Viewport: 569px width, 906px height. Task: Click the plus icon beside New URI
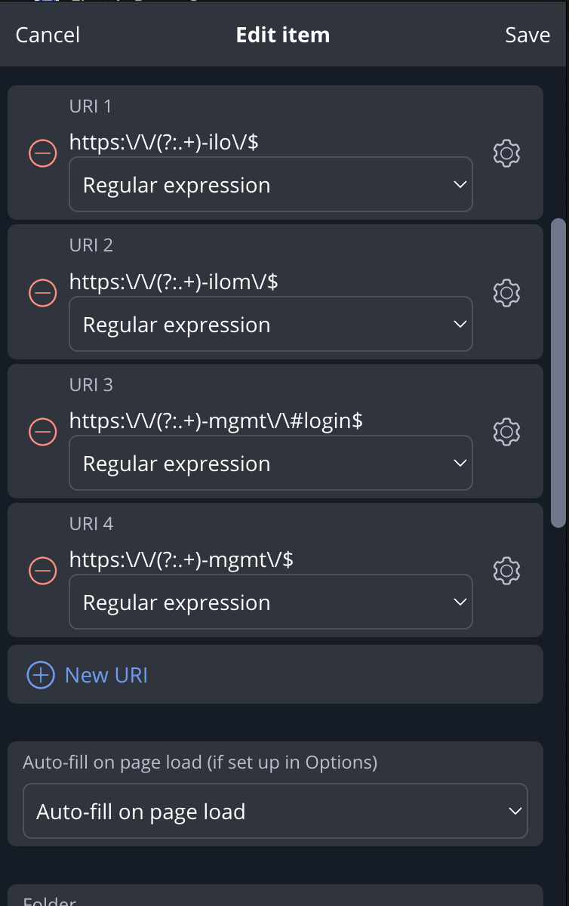coord(41,675)
